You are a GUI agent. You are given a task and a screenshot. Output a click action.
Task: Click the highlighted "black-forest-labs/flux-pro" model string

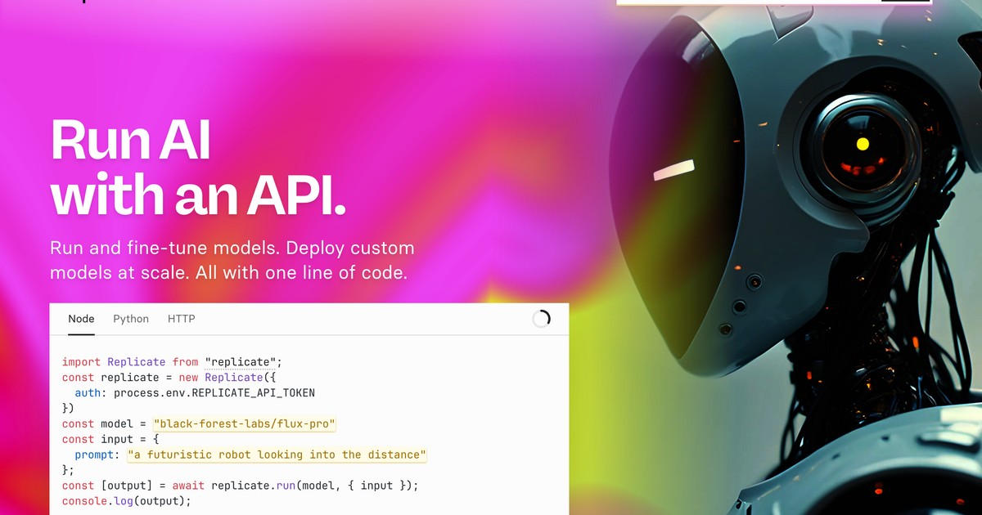click(x=245, y=423)
